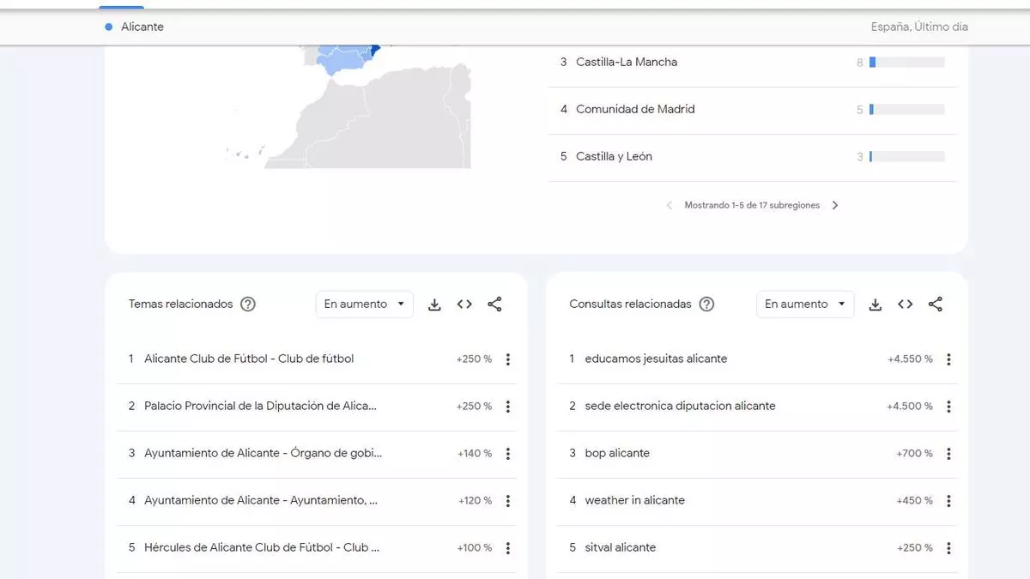
Task: Open the sede electronica diputacion alicante query
Action: (x=680, y=406)
